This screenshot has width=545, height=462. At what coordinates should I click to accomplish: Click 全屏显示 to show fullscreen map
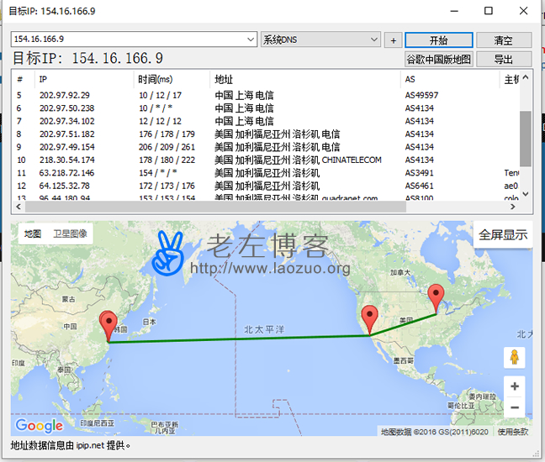click(503, 235)
